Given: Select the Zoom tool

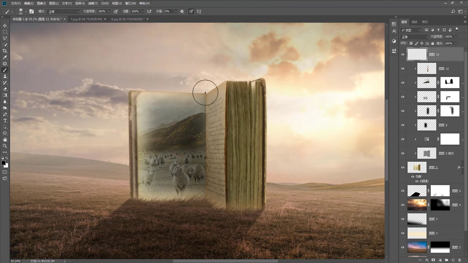Looking at the screenshot, I should pos(5,146).
